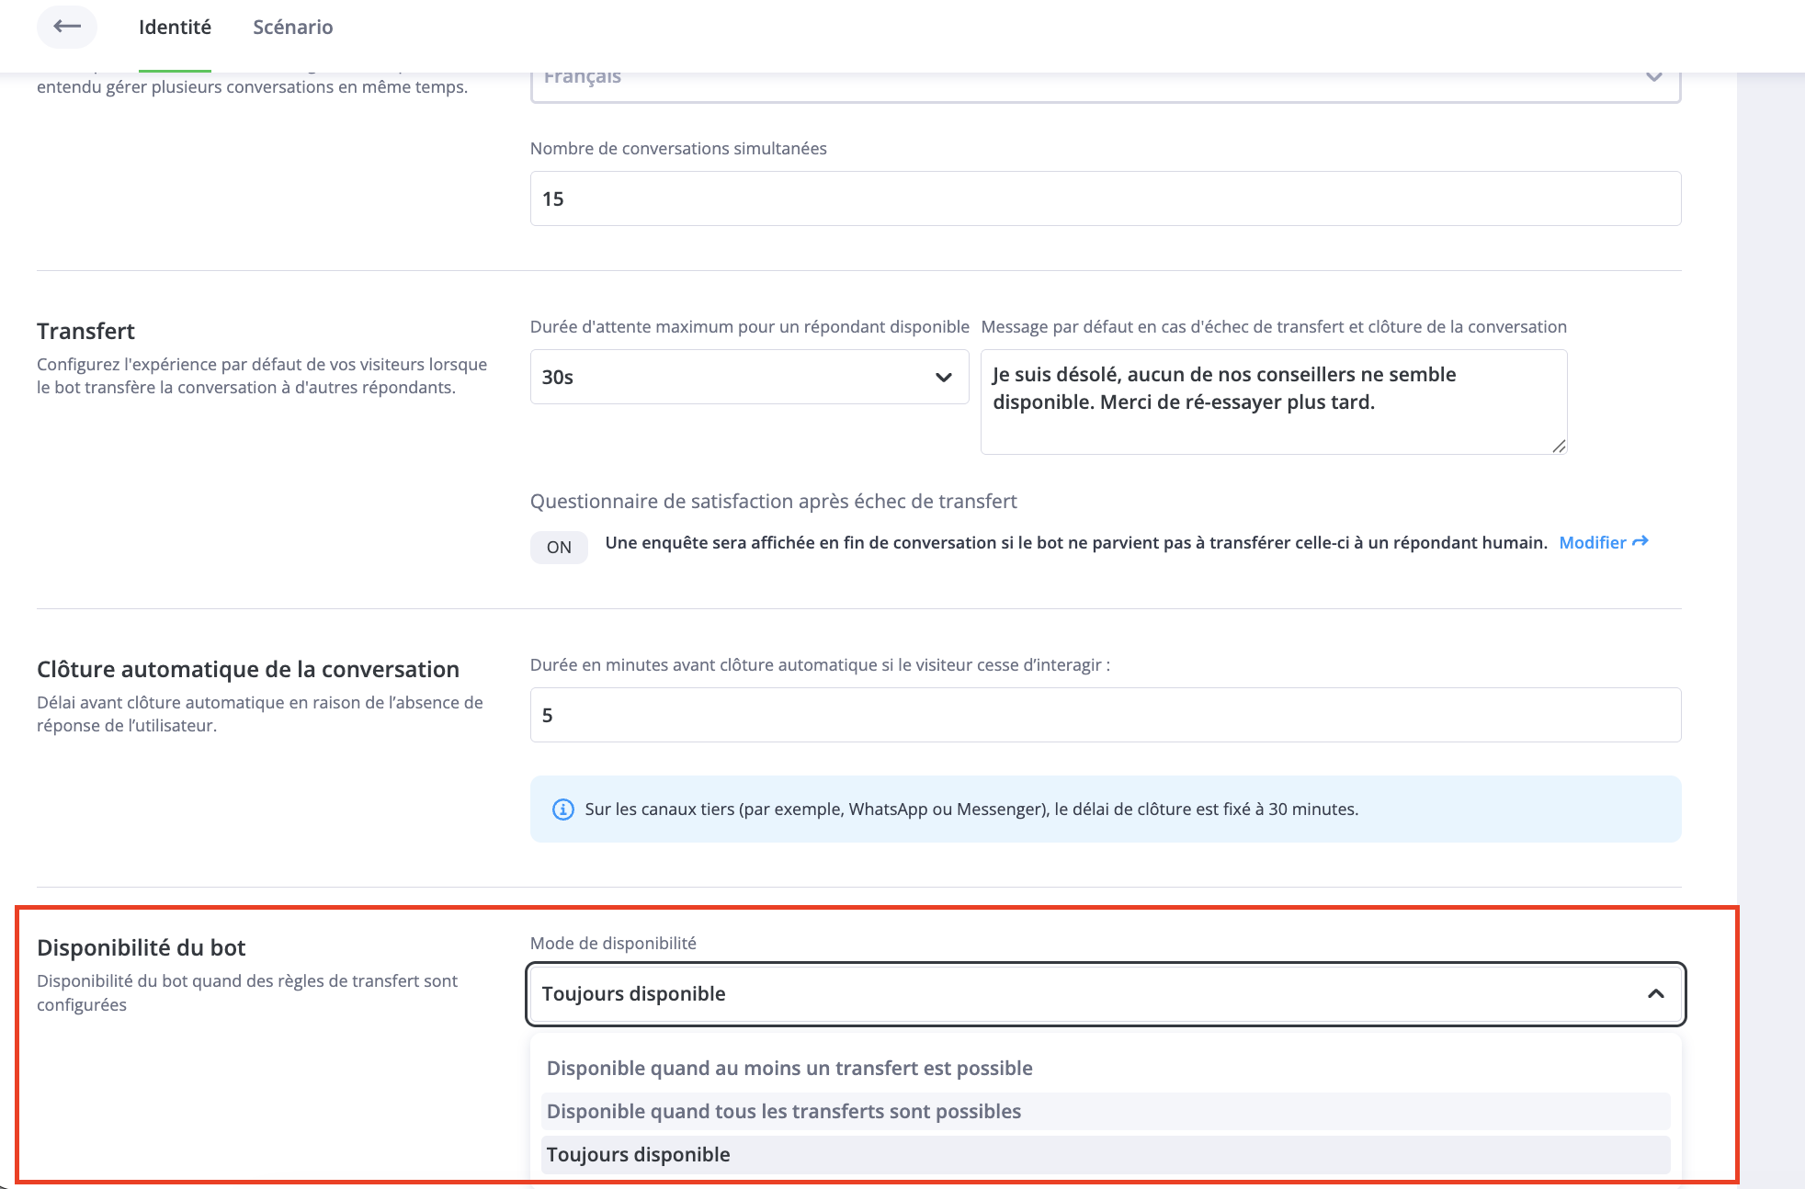Collapse the Toujours disponible dropdown chevron
This screenshot has width=1805, height=1189.
1656,993
